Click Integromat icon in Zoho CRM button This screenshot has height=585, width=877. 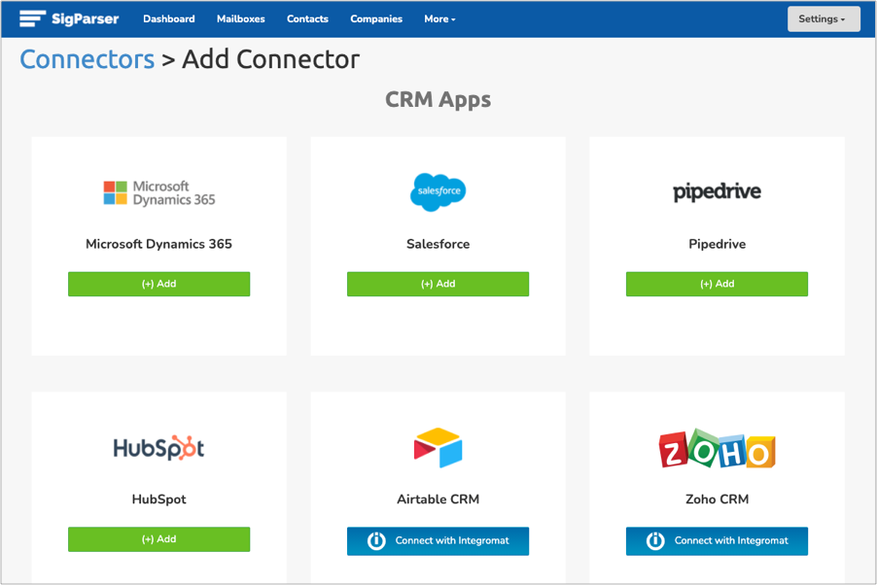(655, 541)
